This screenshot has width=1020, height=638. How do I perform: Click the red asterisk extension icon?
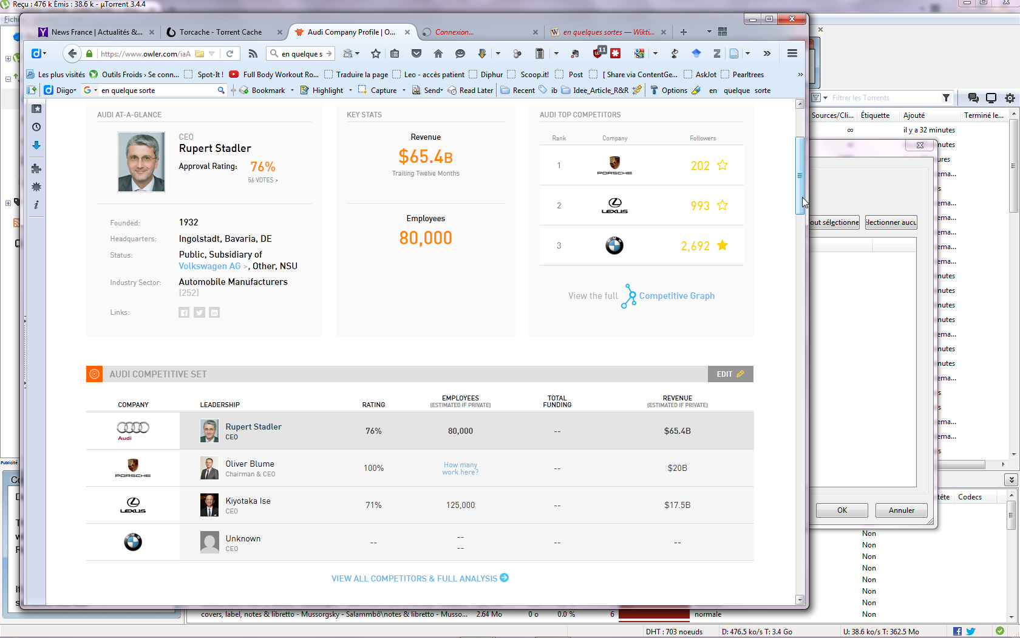coord(616,53)
